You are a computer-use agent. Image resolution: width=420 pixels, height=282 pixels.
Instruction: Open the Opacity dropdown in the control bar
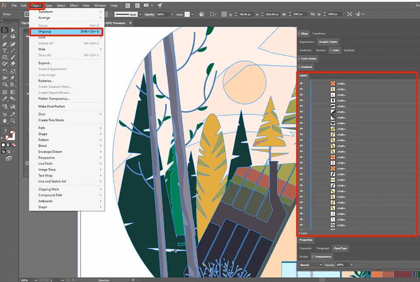coord(172,14)
